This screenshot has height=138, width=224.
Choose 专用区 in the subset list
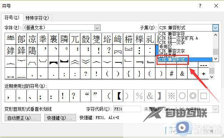(165, 47)
